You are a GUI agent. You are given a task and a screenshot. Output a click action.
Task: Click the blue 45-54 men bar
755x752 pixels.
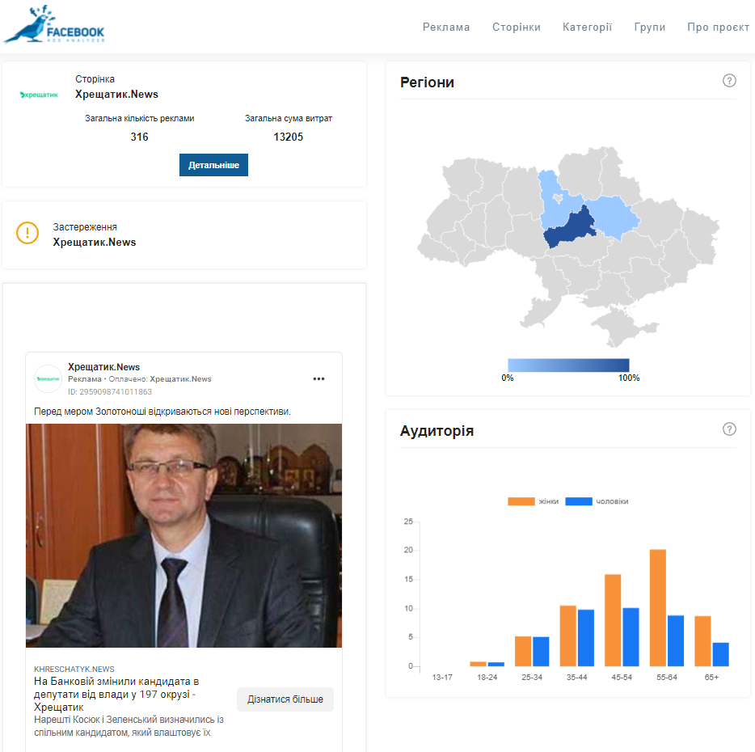[631, 637]
